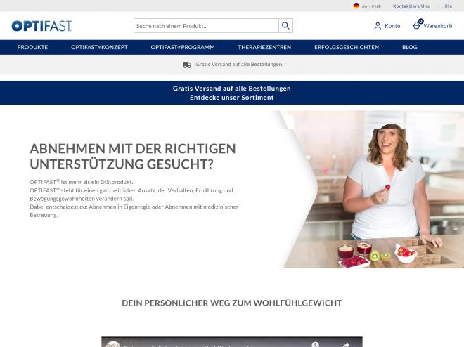This screenshot has height=347, width=464.
Task: Go to ERFOLGSGESCHICHTEN
Action: (347, 47)
